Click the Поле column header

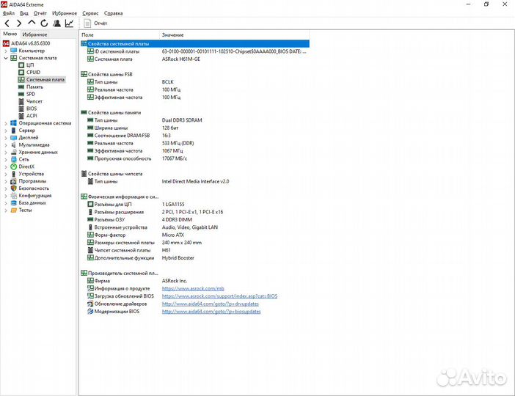[120, 34]
